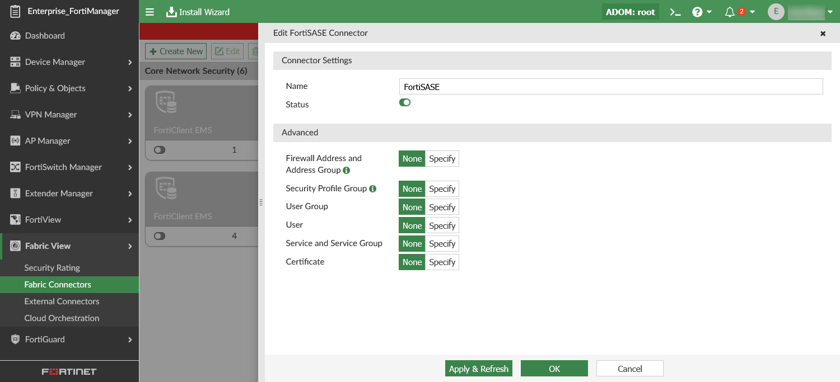Open External Connectors submenu item
The height and width of the screenshot is (382, 840).
pos(62,301)
